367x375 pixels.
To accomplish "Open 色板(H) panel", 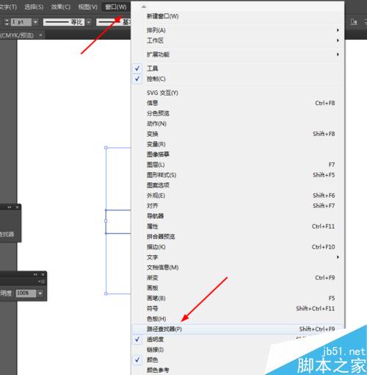I will pyautogui.click(x=238, y=319).
